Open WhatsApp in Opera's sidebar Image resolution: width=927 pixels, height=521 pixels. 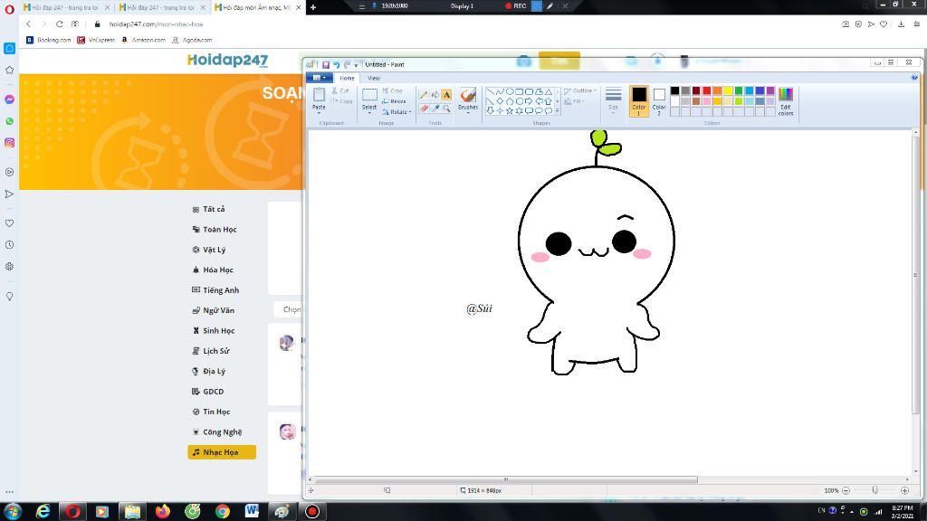click(x=9, y=121)
